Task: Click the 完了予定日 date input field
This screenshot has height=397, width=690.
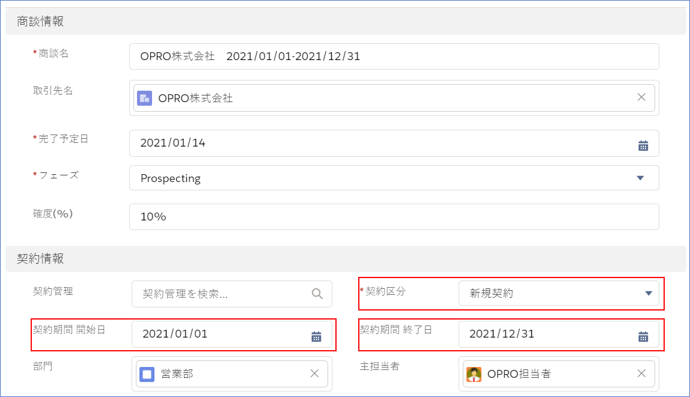Action: tap(385, 144)
